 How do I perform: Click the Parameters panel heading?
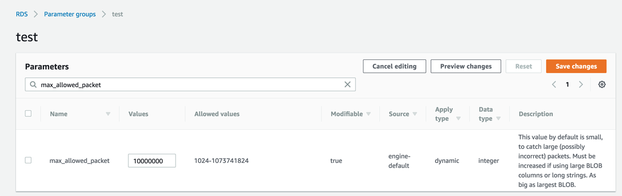coord(47,67)
